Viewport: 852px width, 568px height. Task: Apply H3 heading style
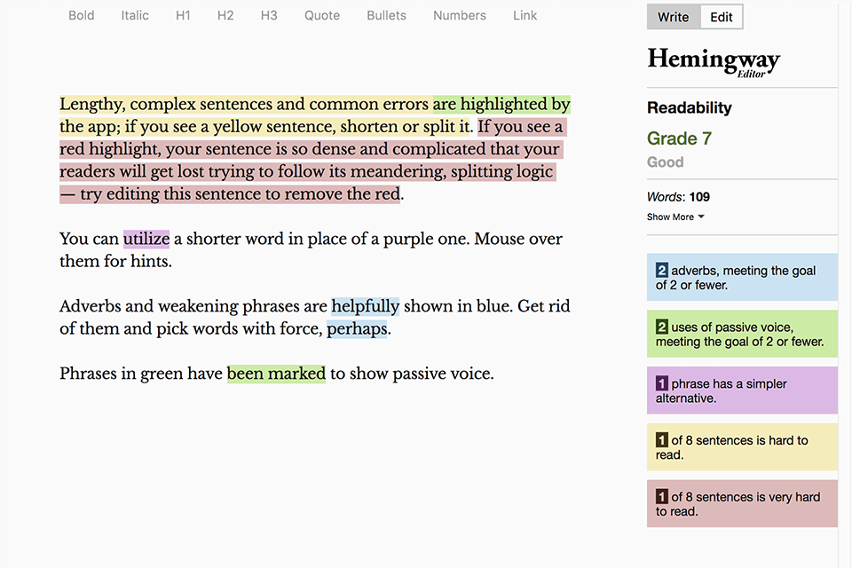pyautogui.click(x=269, y=16)
